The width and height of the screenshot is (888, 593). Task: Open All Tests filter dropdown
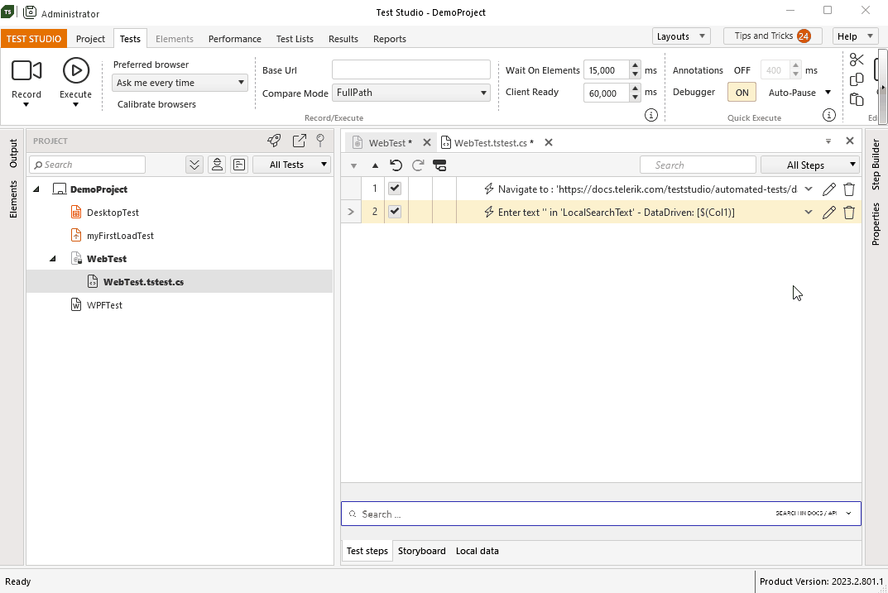(291, 165)
